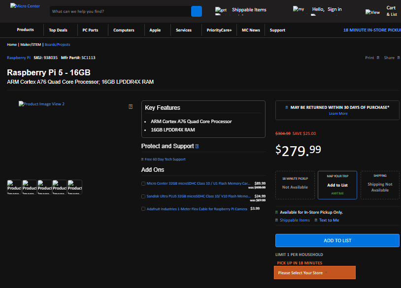The height and width of the screenshot is (288, 401).
Task: Click the Shippable Items store icon in header
Action: [221, 11]
